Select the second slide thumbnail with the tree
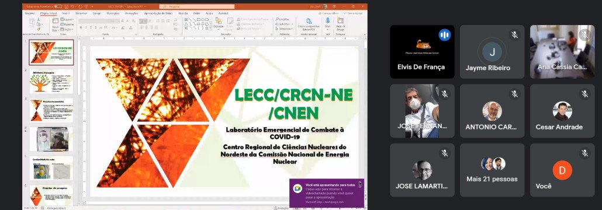602x210 pixels. (x=51, y=81)
